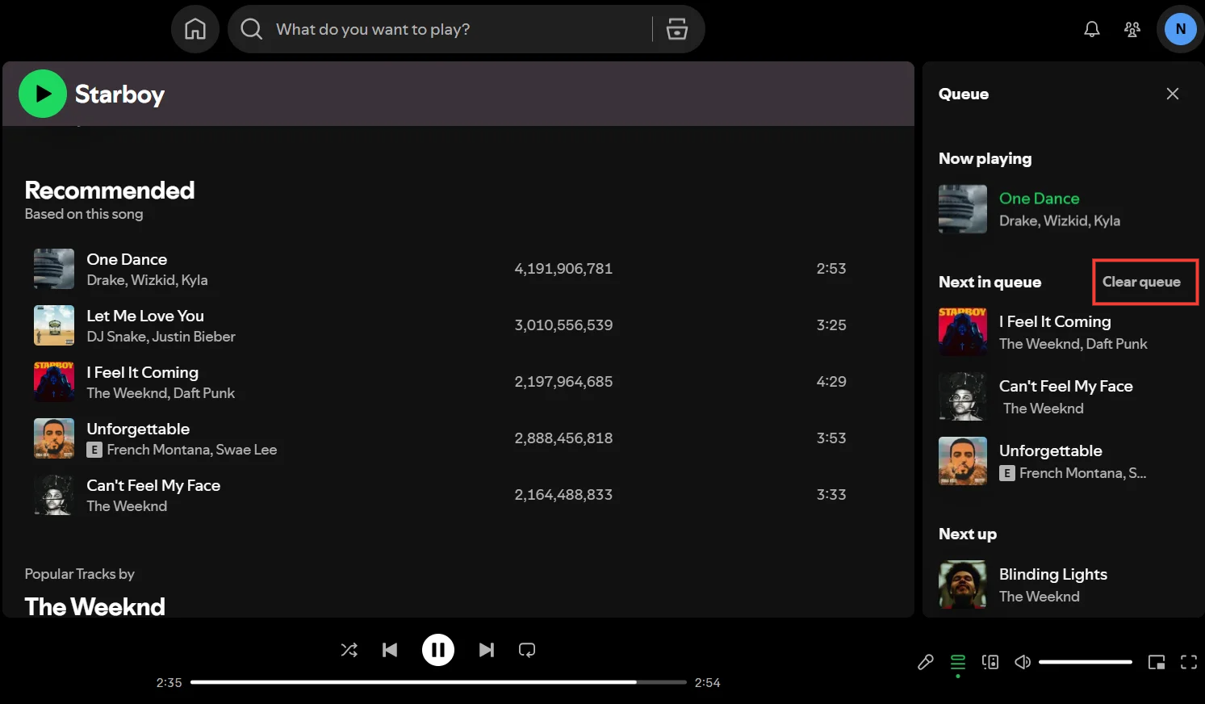
Task: Click the volume slider
Action: coord(1085,662)
